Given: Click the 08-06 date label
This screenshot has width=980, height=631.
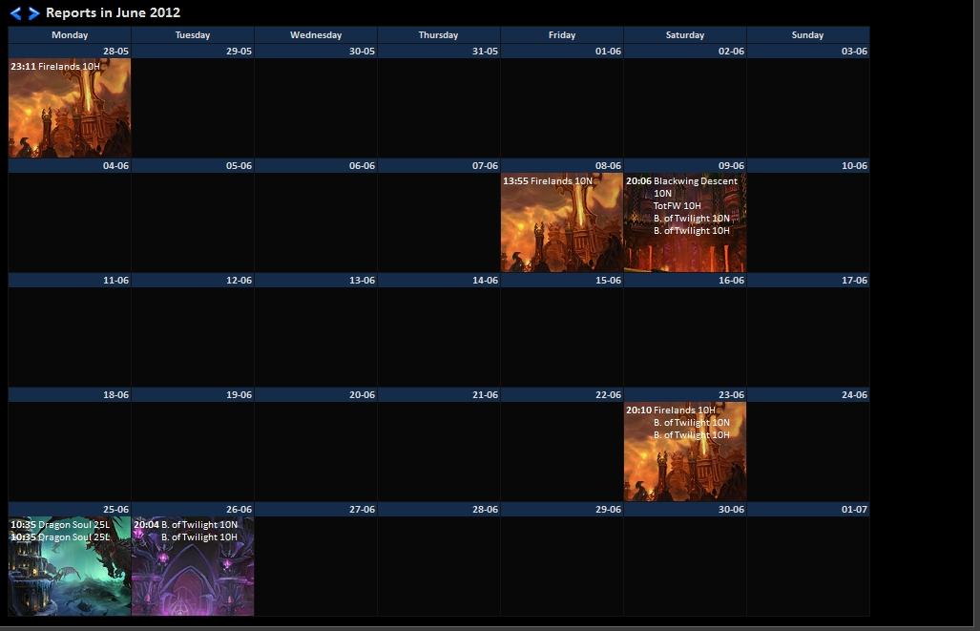Looking at the screenshot, I should coord(608,166).
